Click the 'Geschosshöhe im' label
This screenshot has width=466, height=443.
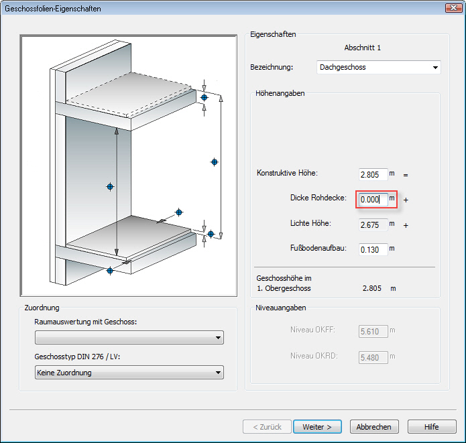pos(284,278)
